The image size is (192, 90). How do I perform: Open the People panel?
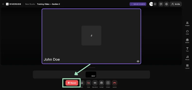click(187, 24)
